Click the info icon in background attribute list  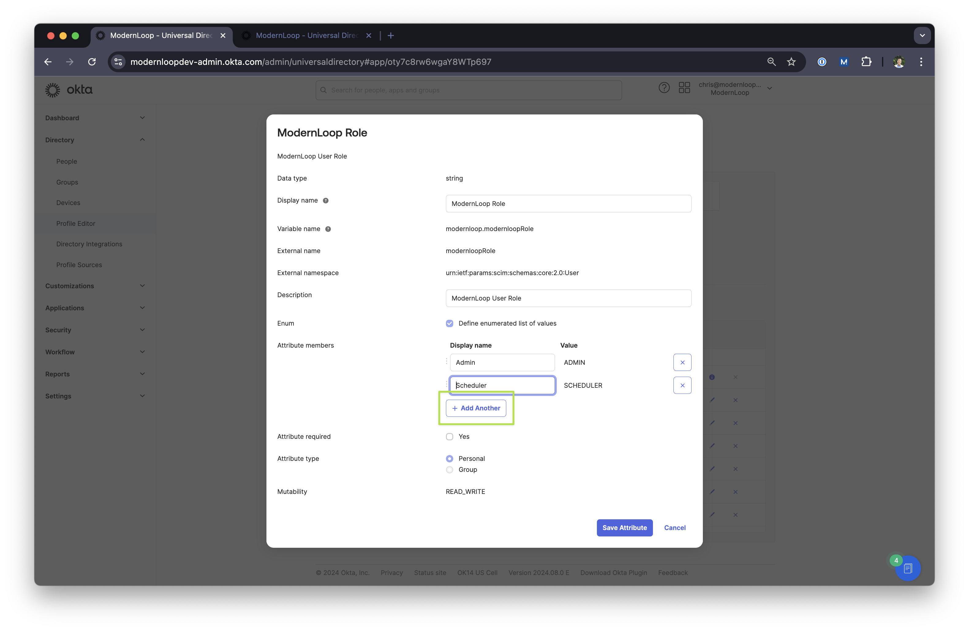(712, 377)
